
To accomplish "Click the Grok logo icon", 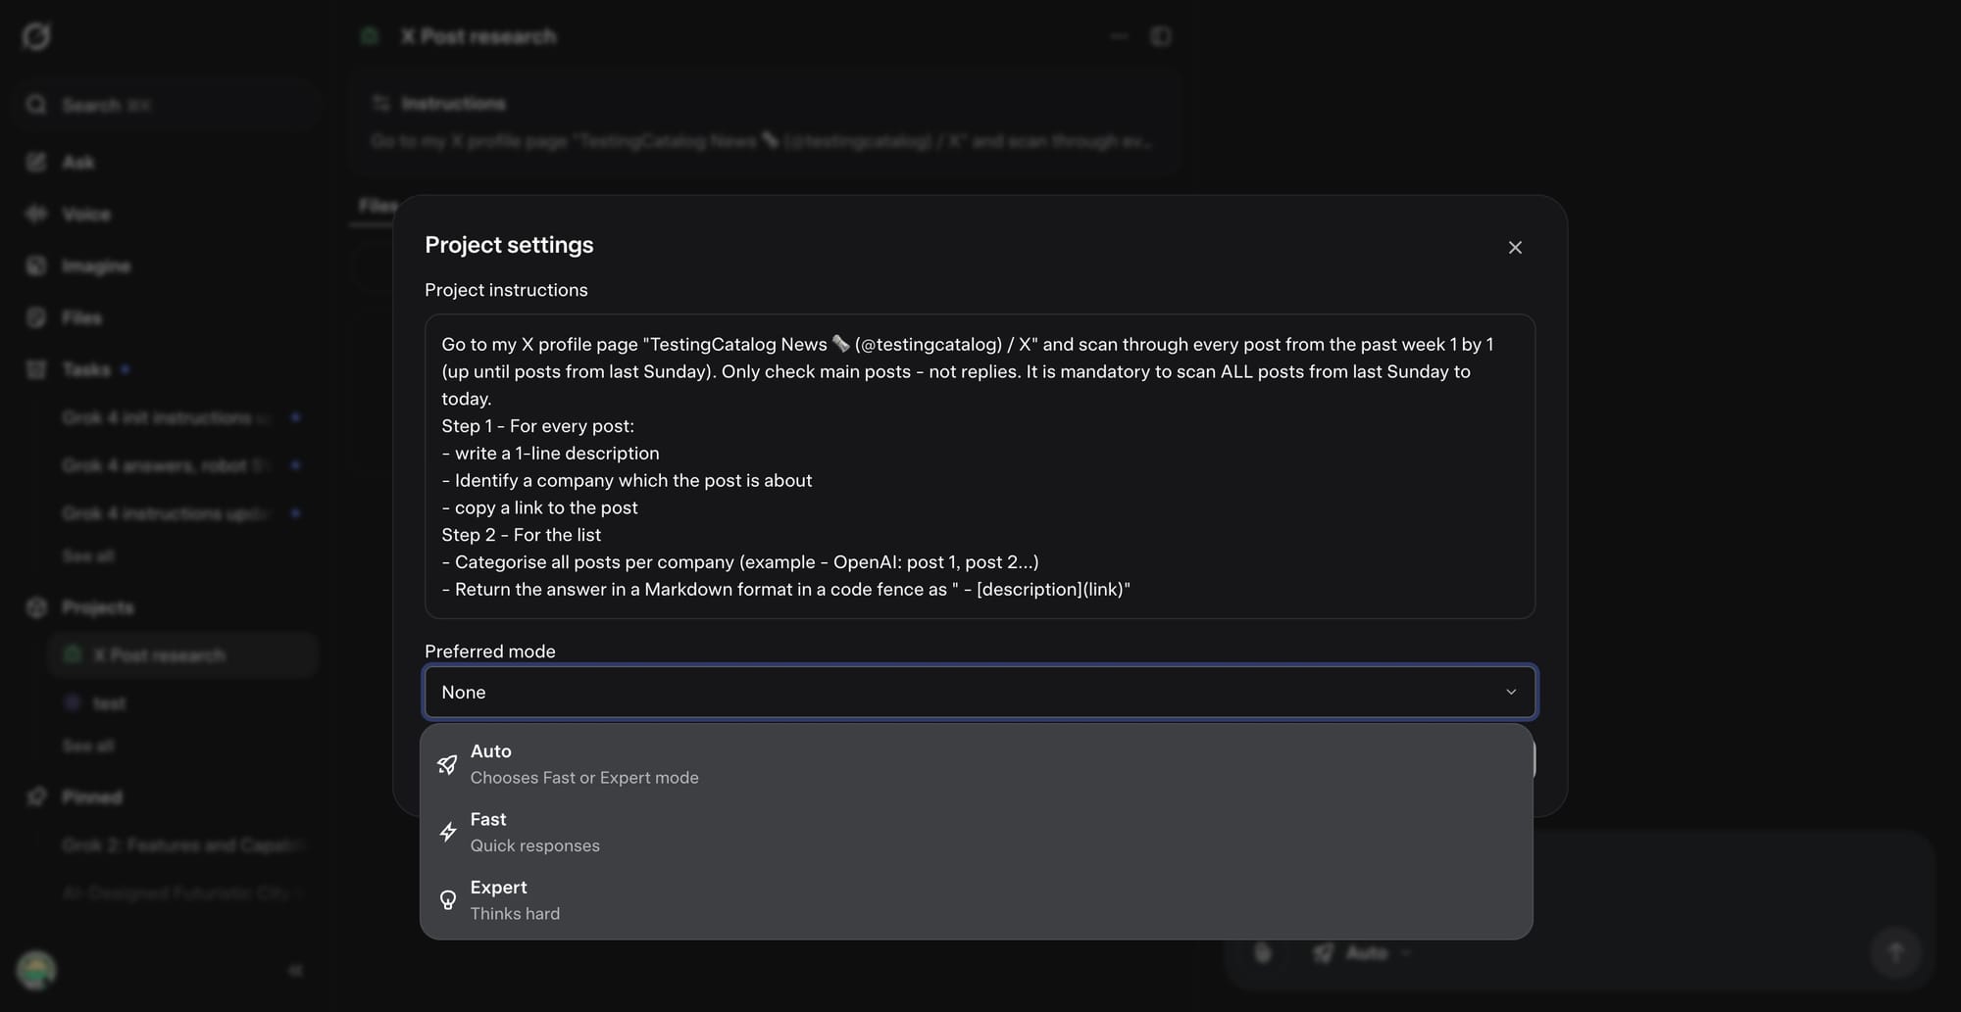I will tap(36, 36).
